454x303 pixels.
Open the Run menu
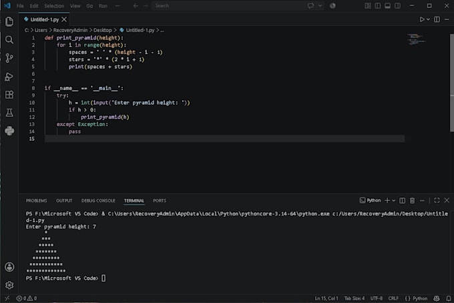click(103, 6)
